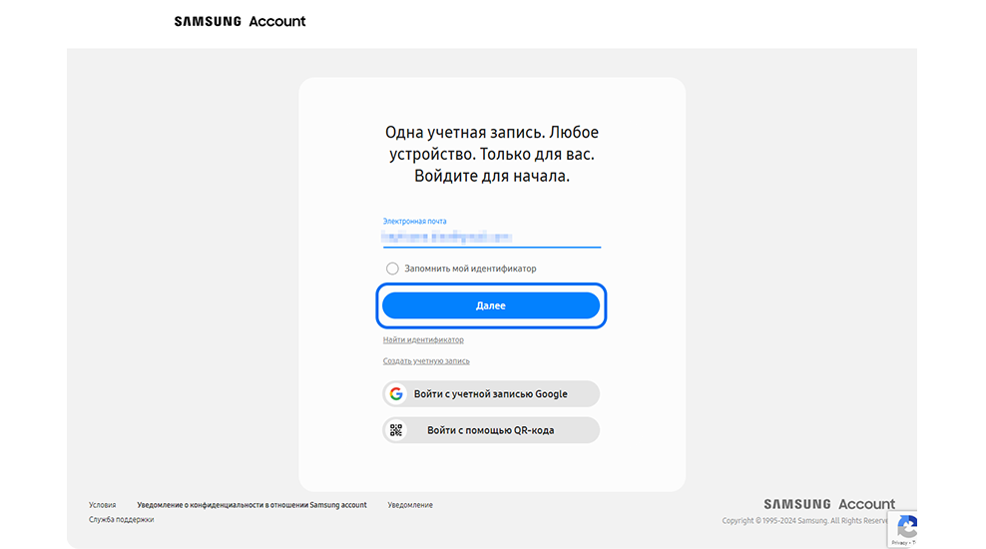Open the standalone "Уведомление" footer link

click(410, 505)
